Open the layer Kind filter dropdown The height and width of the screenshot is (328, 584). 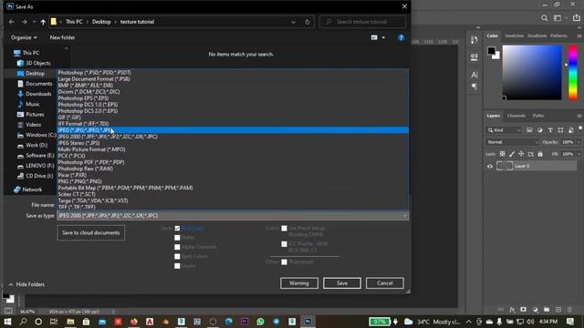504,130
